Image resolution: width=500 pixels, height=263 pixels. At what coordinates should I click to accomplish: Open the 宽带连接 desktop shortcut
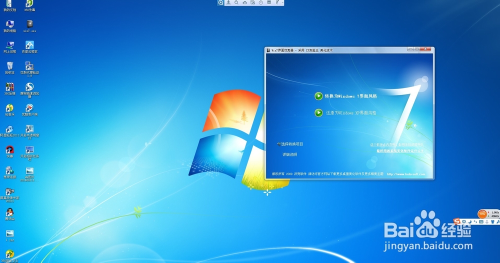click(9, 172)
